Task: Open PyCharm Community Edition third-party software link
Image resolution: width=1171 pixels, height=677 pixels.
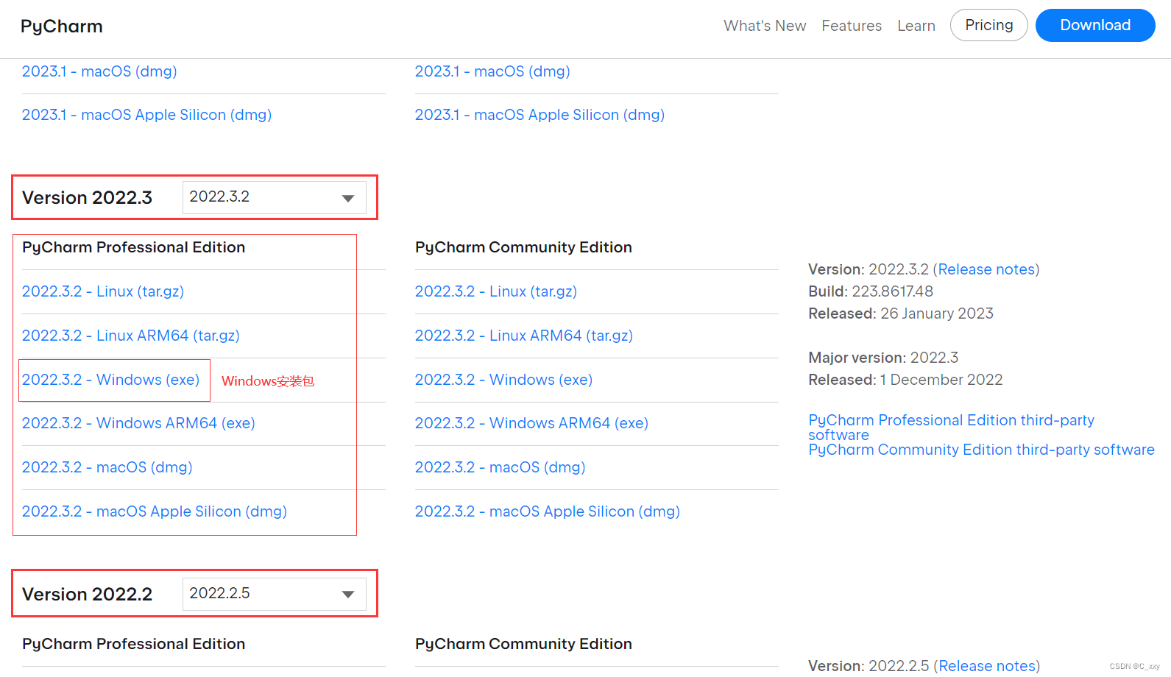Action: tap(981, 450)
